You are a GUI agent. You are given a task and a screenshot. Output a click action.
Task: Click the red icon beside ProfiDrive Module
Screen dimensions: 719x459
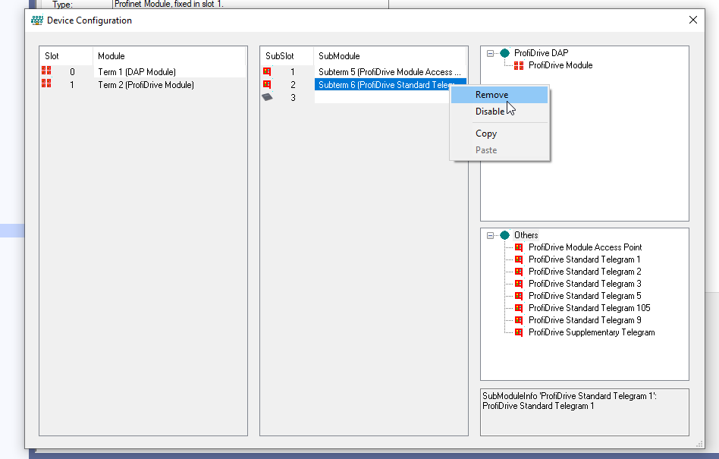[x=519, y=65]
